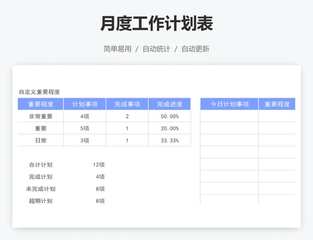Click the 日常 row label cell
The image size is (313, 240).
pyautogui.click(x=40, y=140)
